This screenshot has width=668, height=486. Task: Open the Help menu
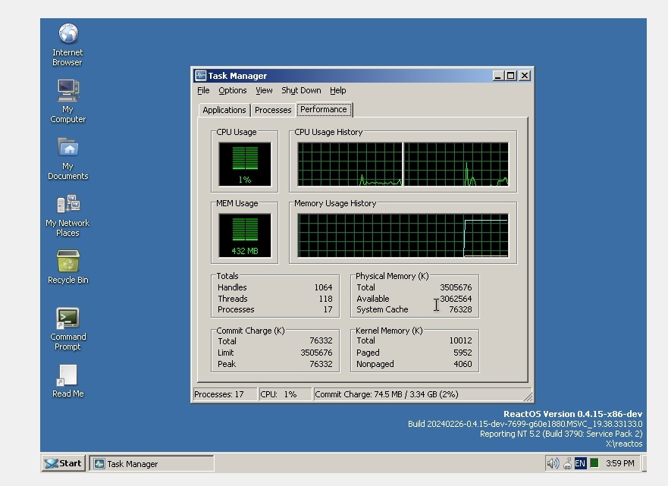click(338, 90)
